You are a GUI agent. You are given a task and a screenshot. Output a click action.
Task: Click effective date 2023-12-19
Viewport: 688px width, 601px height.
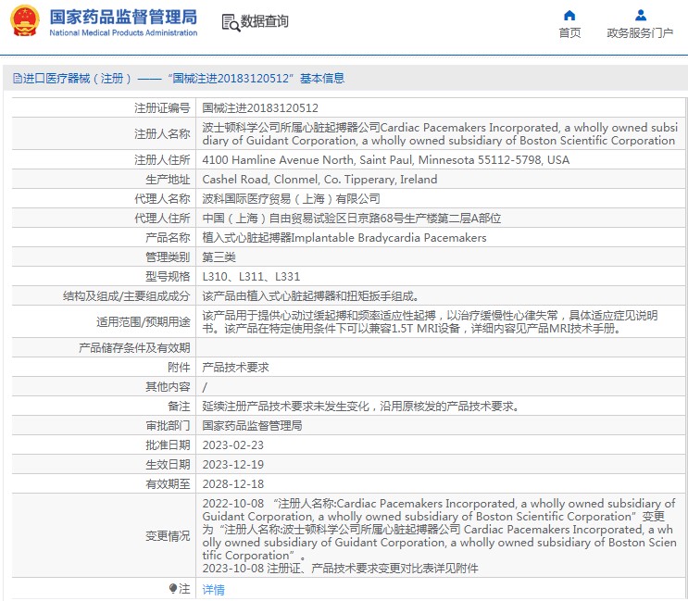coord(233,464)
